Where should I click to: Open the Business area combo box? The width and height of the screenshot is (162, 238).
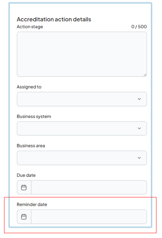82,158
